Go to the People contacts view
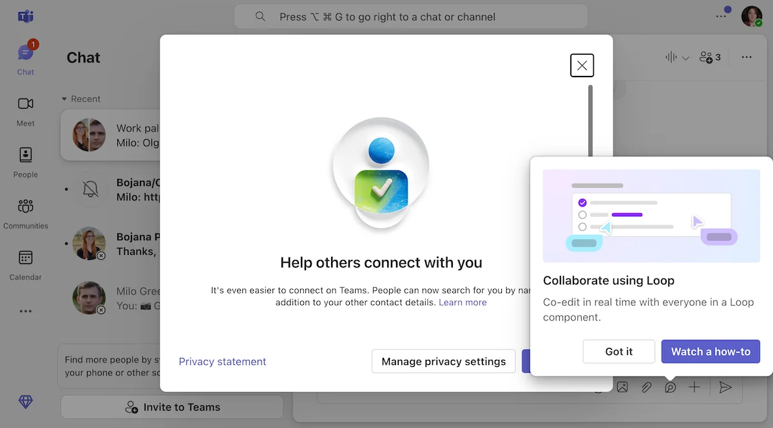The height and width of the screenshot is (428, 773). [x=25, y=162]
